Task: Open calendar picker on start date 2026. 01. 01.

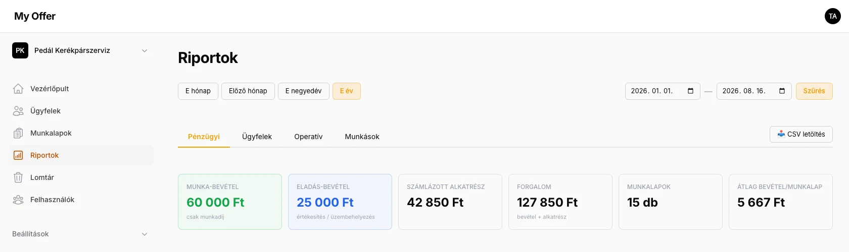Action: point(691,91)
